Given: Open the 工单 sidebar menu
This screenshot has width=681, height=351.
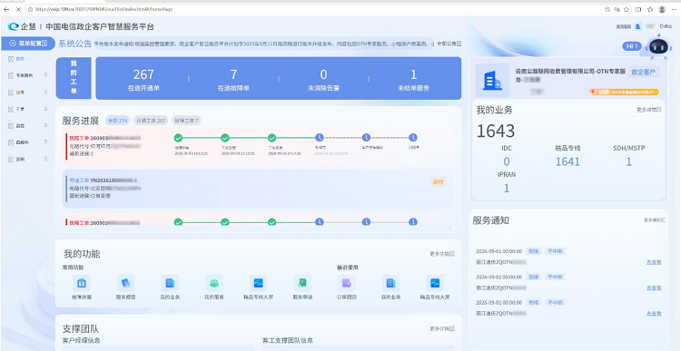Looking at the screenshot, I should (20, 109).
